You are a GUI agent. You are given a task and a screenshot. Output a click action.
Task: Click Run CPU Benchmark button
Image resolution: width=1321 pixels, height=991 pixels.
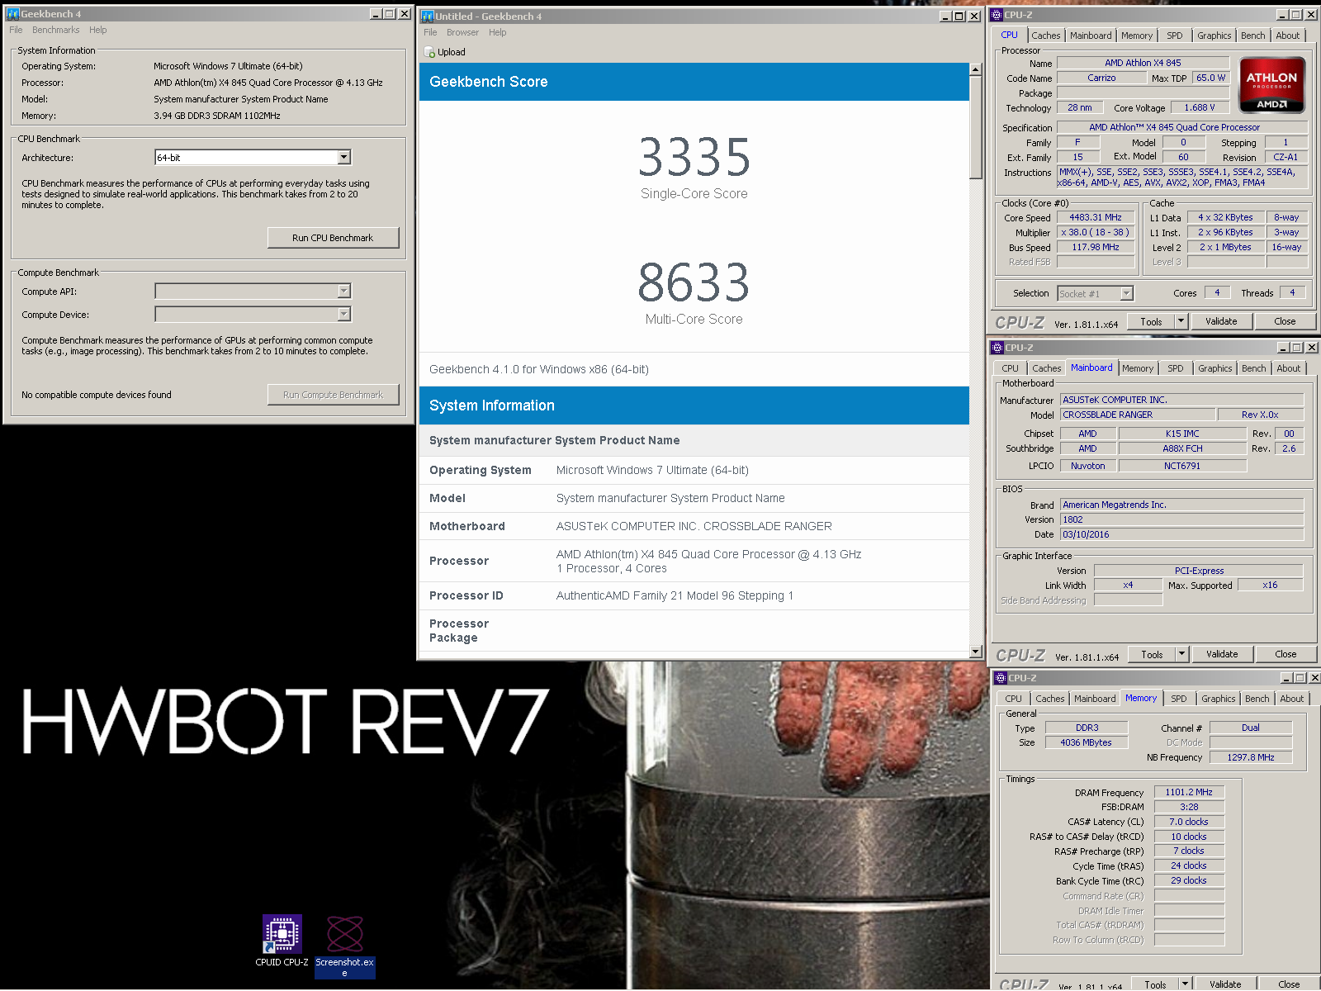[x=333, y=238]
